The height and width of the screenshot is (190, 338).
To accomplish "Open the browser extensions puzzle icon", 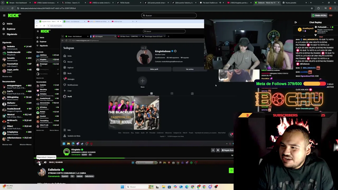I will pos(318,8).
